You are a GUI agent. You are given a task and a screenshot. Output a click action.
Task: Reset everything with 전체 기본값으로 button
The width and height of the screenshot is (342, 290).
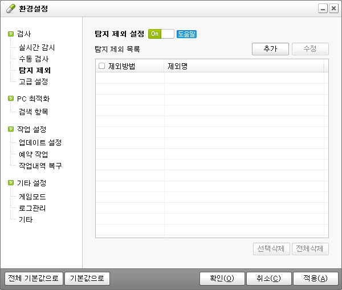pyautogui.click(x=32, y=279)
